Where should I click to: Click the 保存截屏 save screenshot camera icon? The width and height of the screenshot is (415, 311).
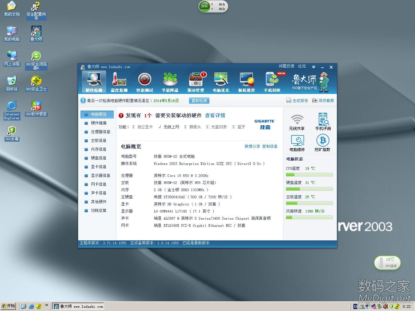(314, 100)
